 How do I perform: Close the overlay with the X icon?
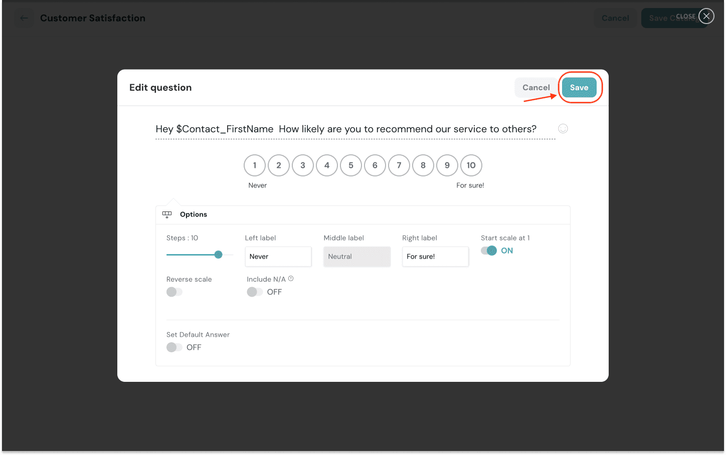(x=706, y=16)
